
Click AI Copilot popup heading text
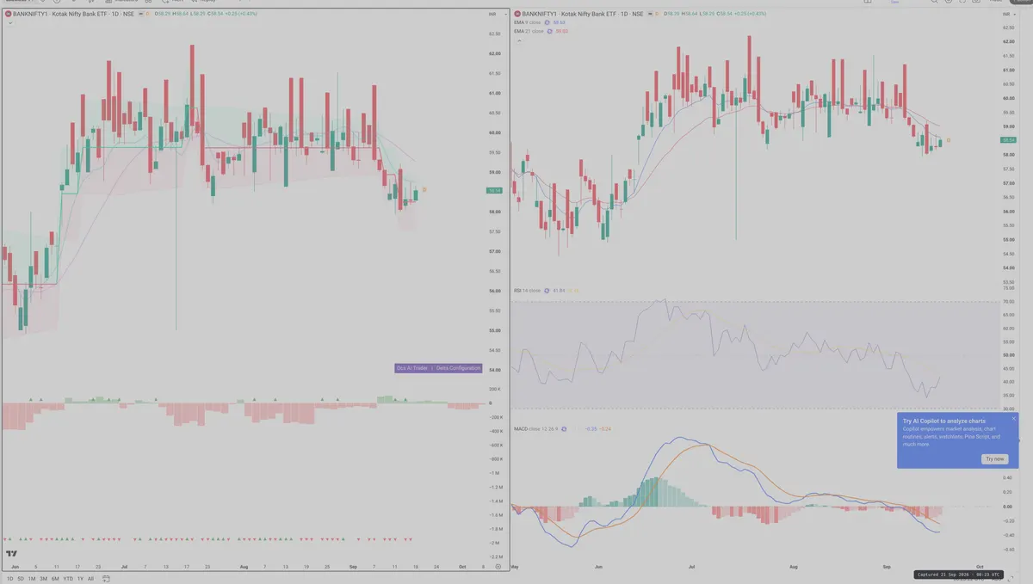[x=943, y=421]
